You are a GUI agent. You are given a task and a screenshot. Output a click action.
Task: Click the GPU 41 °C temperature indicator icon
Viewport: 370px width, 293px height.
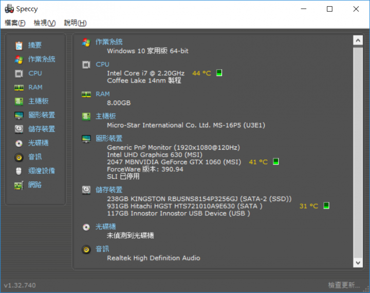(x=276, y=161)
